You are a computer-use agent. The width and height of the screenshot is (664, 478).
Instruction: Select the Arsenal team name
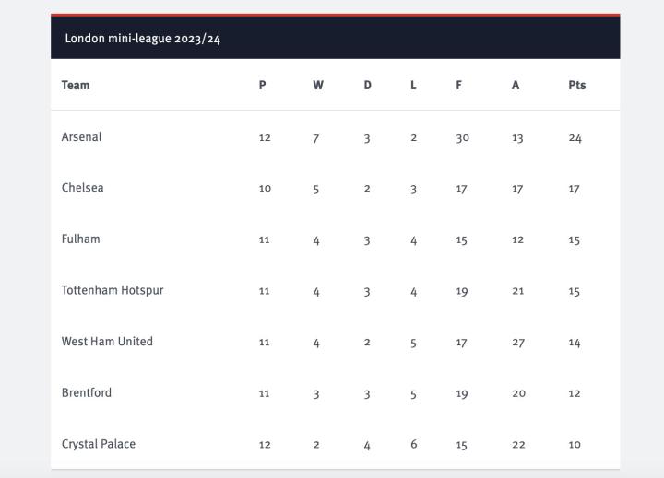[81, 136]
